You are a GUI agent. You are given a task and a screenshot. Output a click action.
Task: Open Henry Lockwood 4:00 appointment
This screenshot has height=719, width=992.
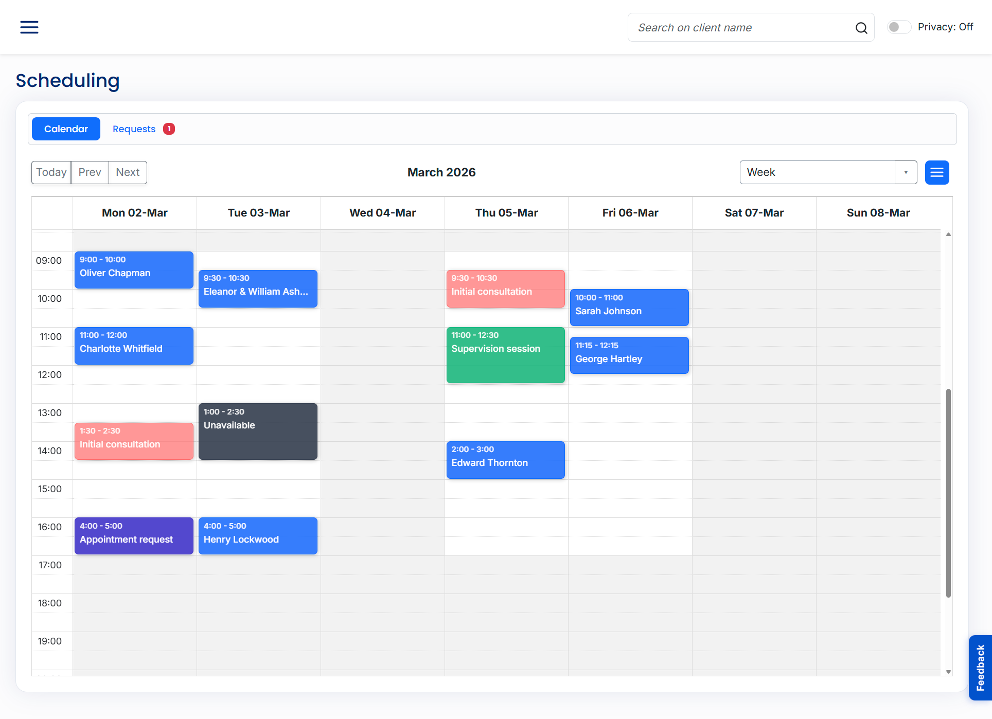pos(258,536)
